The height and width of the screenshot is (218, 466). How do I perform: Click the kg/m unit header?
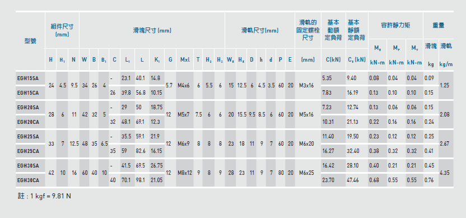point(446,64)
